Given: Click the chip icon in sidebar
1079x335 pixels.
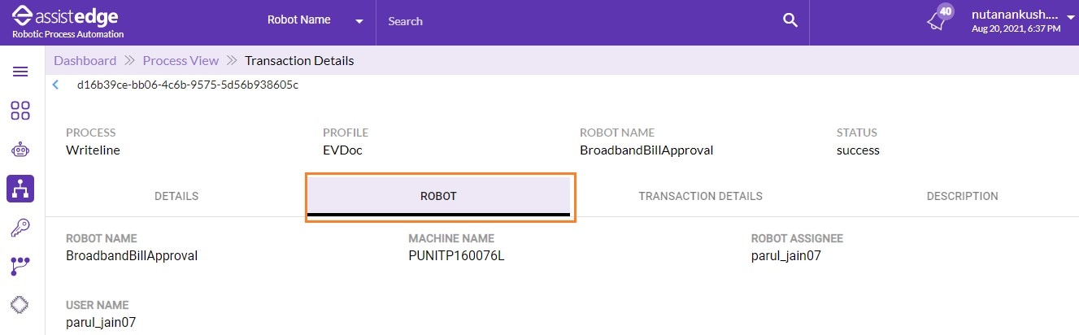Looking at the screenshot, I should tap(20, 305).
